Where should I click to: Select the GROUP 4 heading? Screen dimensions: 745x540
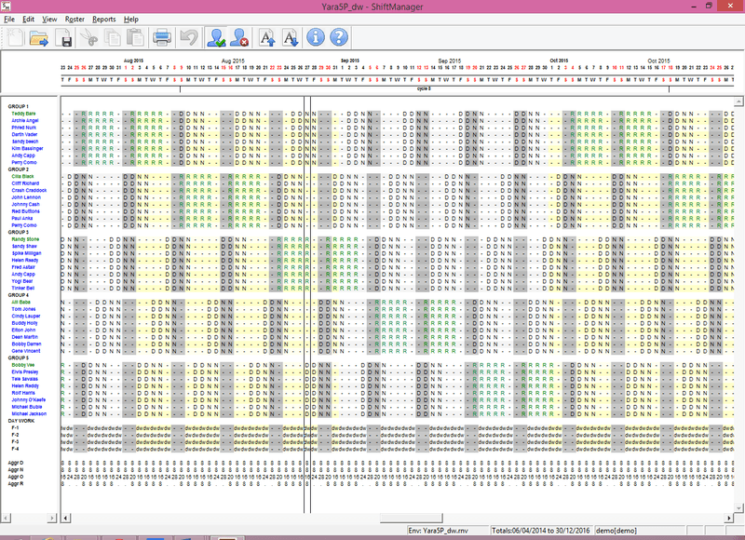[19, 295]
